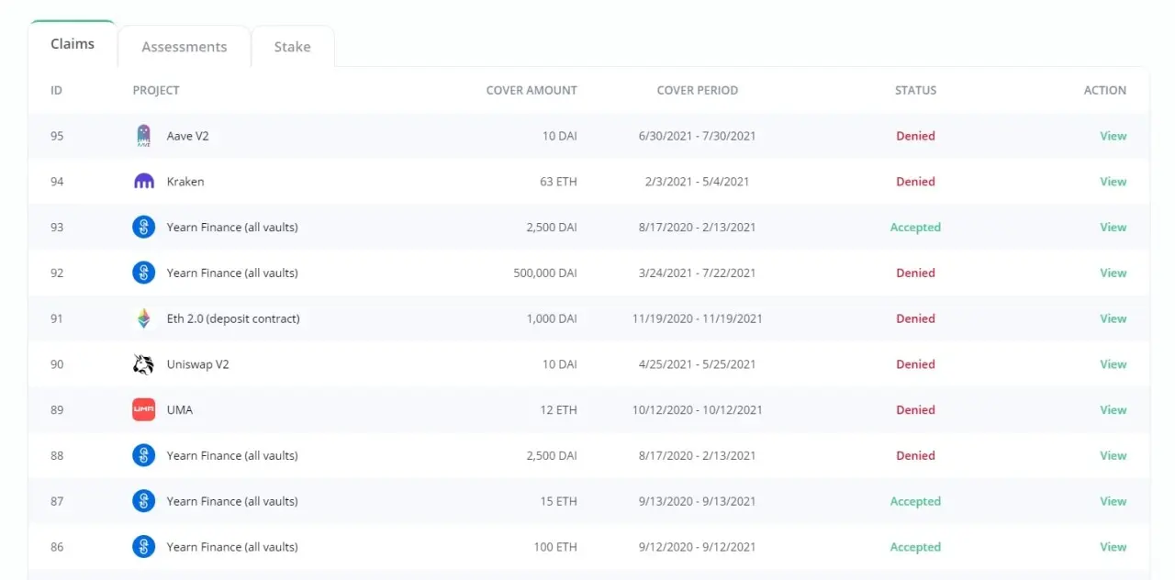This screenshot has width=1175, height=580.
Task: Click the Uniswap V2 project name
Action: point(197,364)
